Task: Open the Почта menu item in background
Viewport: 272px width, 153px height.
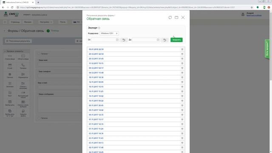Action: tap(62, 22)
